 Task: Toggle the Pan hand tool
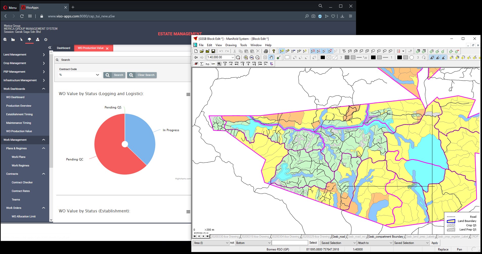[271, 58]
